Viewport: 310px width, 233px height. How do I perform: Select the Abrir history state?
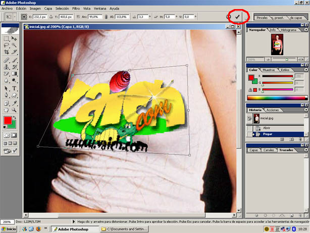tap(267, 128)
